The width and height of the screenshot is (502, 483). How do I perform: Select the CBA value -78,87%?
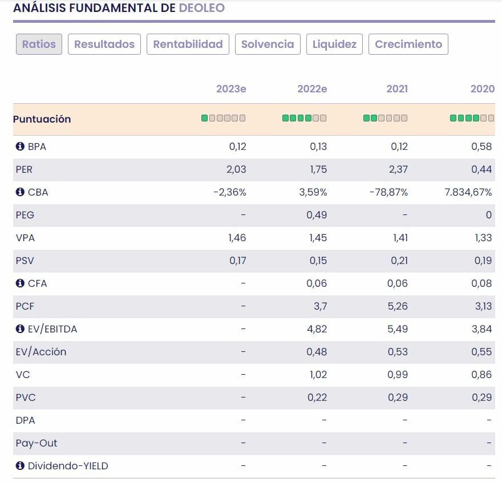click(388, 192)
